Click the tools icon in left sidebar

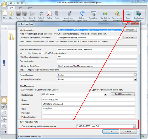click(4, 120)
